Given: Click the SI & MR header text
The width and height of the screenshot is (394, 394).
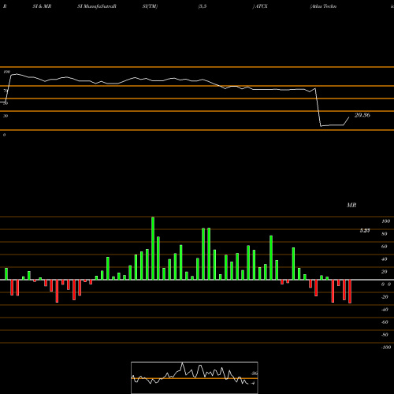Looking at the screenshot, I should click(42, 6).
